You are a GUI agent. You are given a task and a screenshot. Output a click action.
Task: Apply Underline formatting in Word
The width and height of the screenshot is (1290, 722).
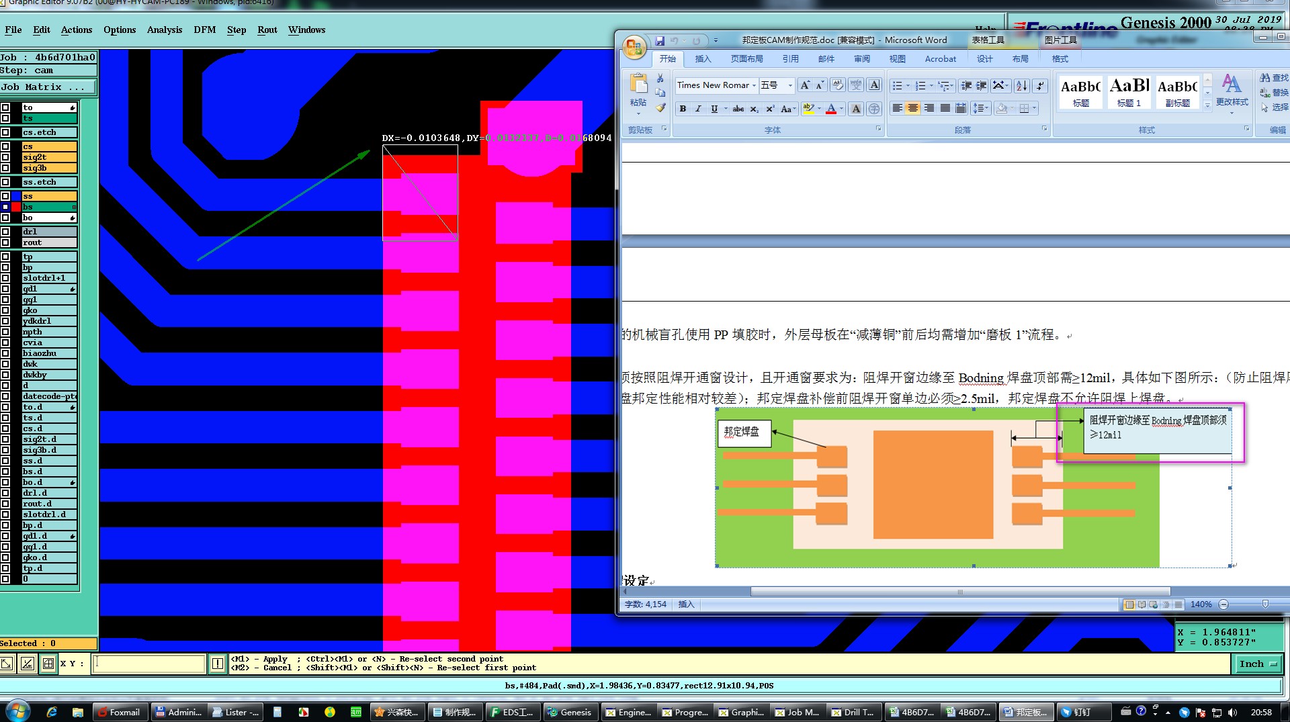[x=714, y=109]
